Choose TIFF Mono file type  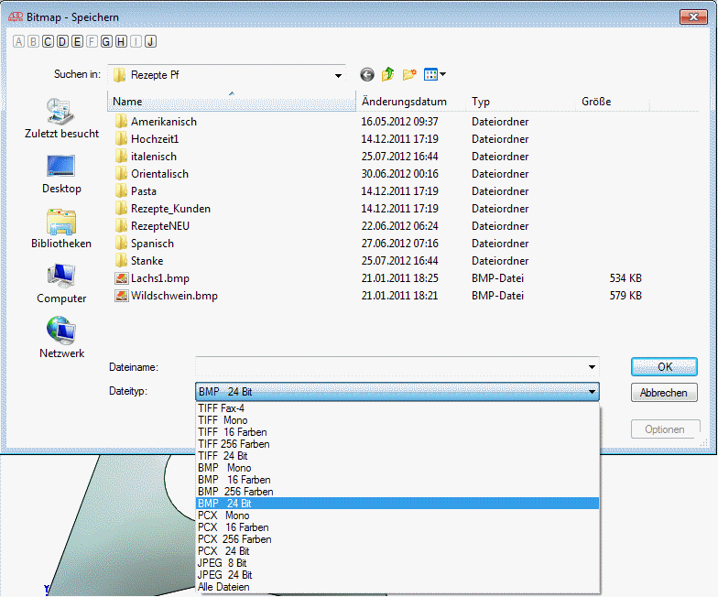tap(397, 420)
